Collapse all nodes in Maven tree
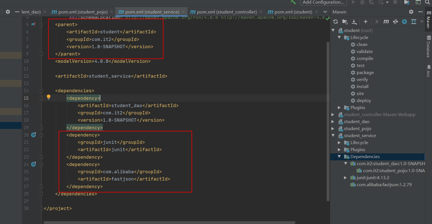The height and width of the screenshot is (224, 432). point(414,22)
